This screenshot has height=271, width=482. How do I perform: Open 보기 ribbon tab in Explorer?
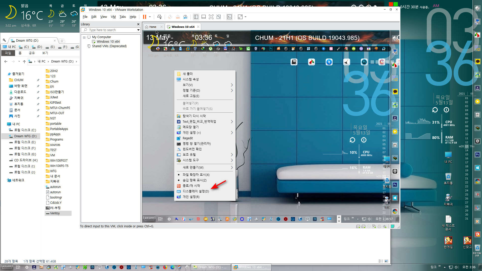pyautogui.click(x=45, y=53)
